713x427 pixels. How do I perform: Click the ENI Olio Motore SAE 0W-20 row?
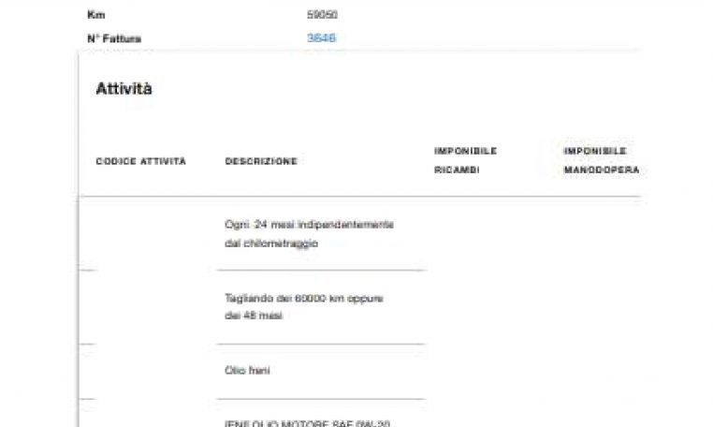pos(307,422)
